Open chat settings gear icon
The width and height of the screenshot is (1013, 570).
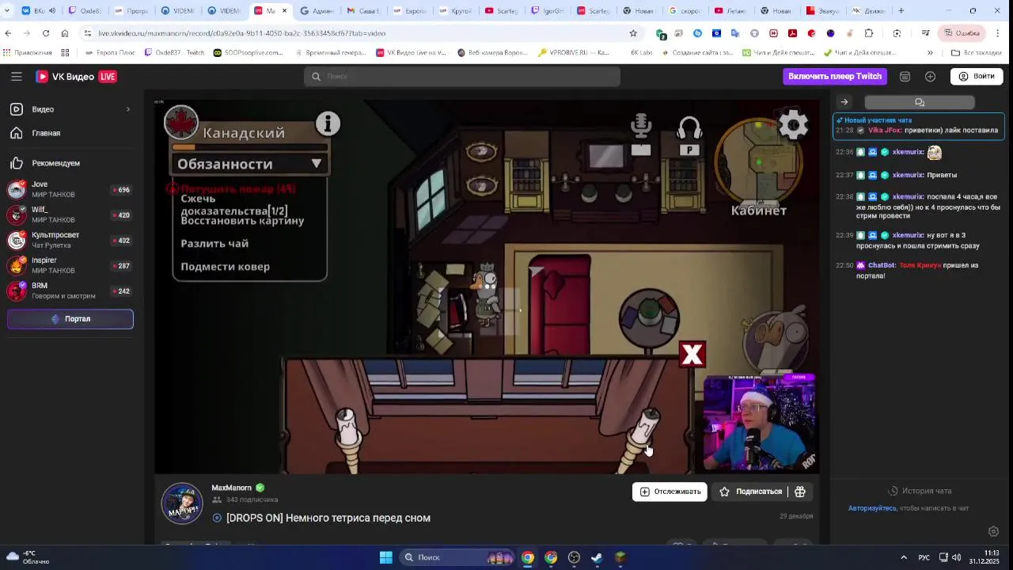click(x=993, y=531)
